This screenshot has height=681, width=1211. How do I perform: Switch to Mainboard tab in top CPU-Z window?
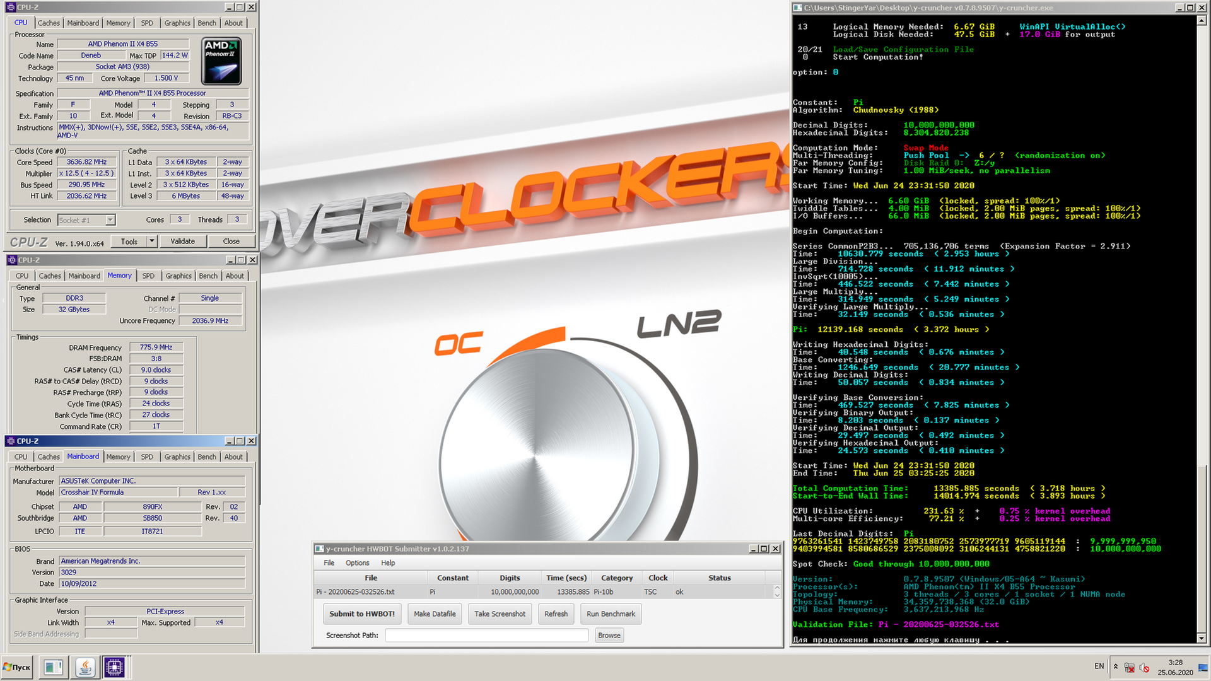[x=83, y=23]
